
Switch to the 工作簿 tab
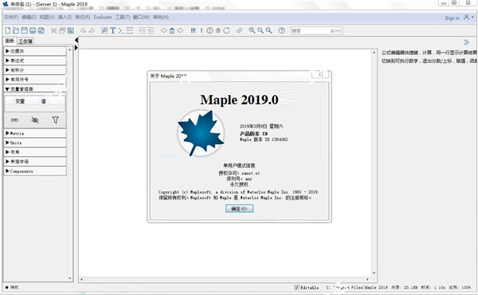(x=25, y=41)
